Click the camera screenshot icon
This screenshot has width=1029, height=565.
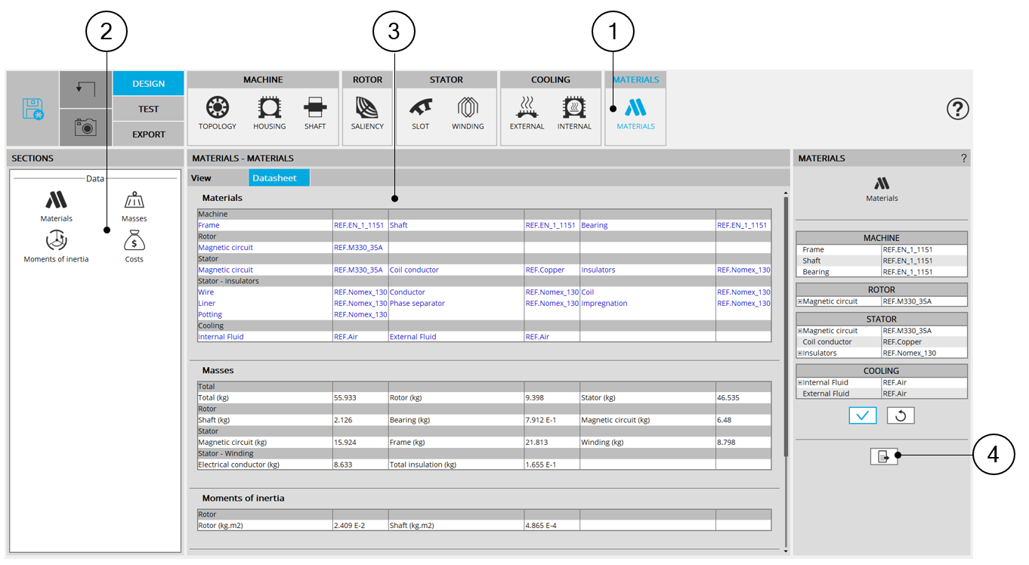click(x=85, y=127)
